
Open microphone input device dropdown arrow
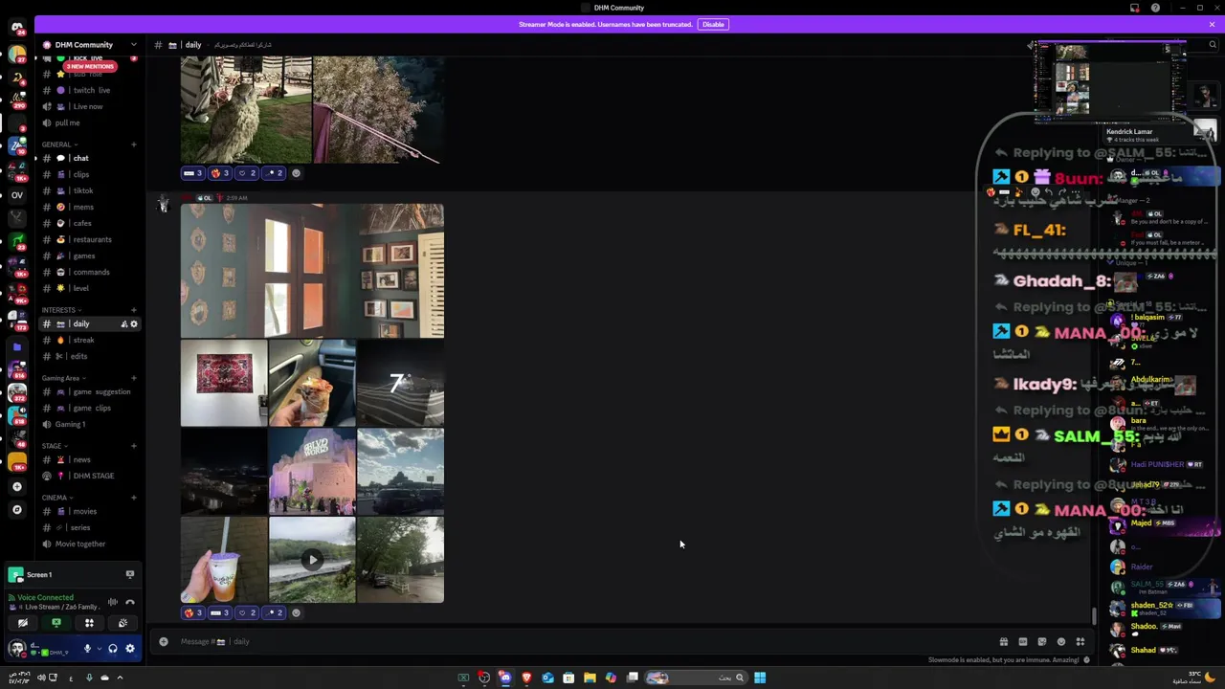click(x=98, y=649)
